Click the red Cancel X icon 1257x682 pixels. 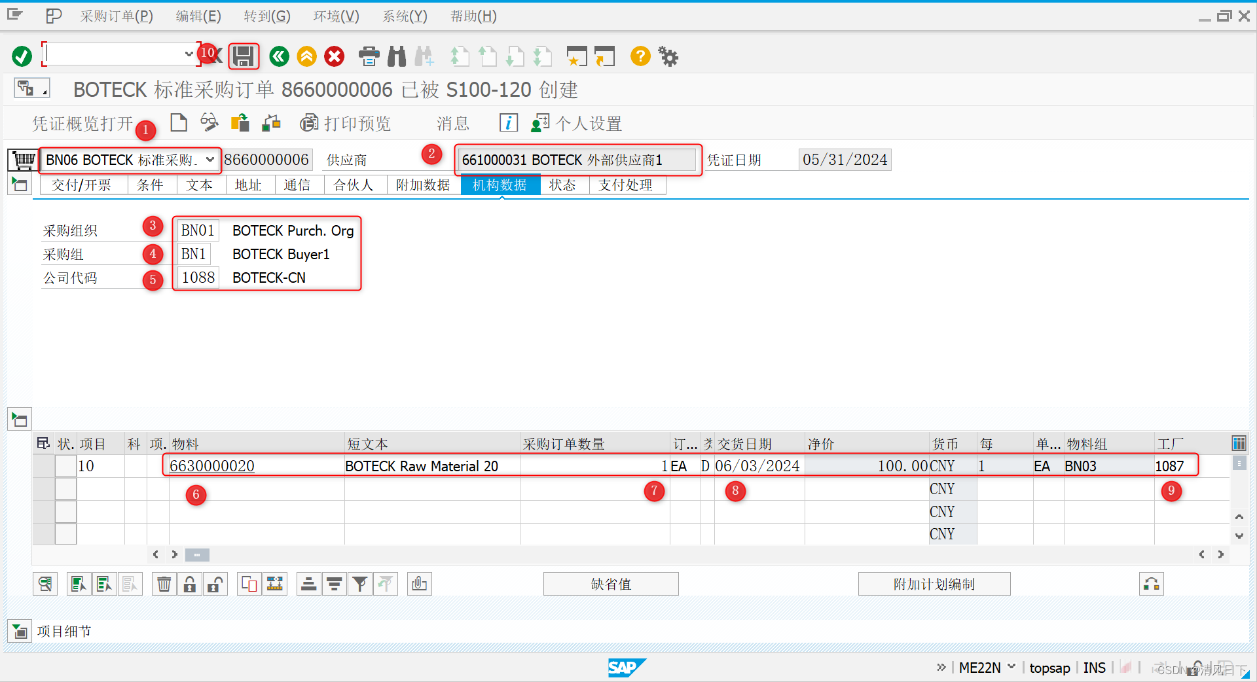335,56
